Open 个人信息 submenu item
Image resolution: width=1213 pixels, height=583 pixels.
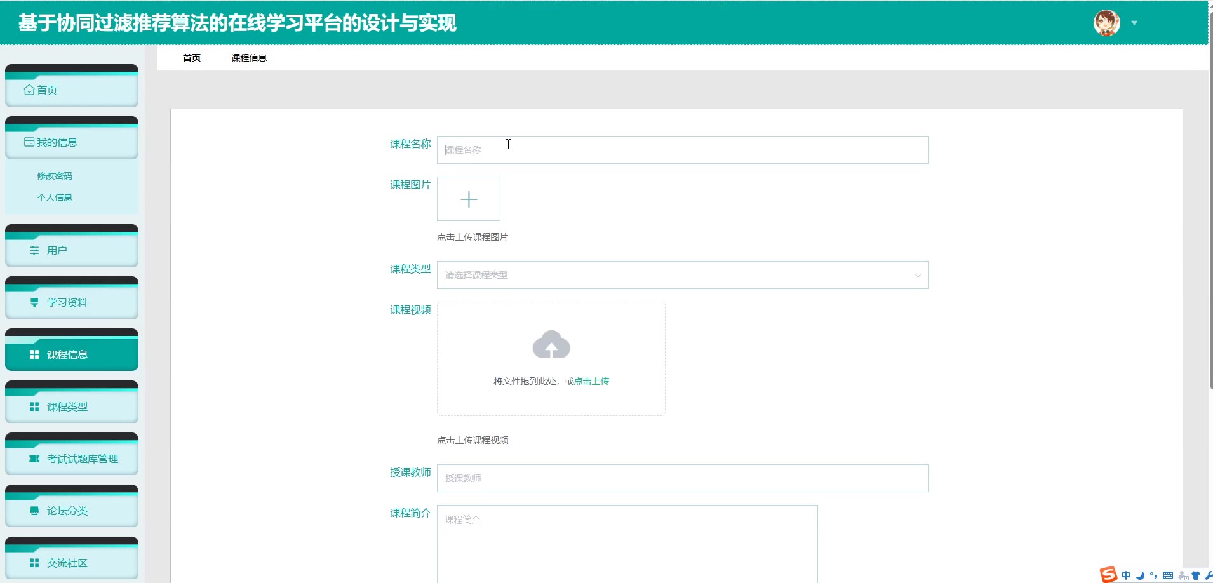point(55,198)
